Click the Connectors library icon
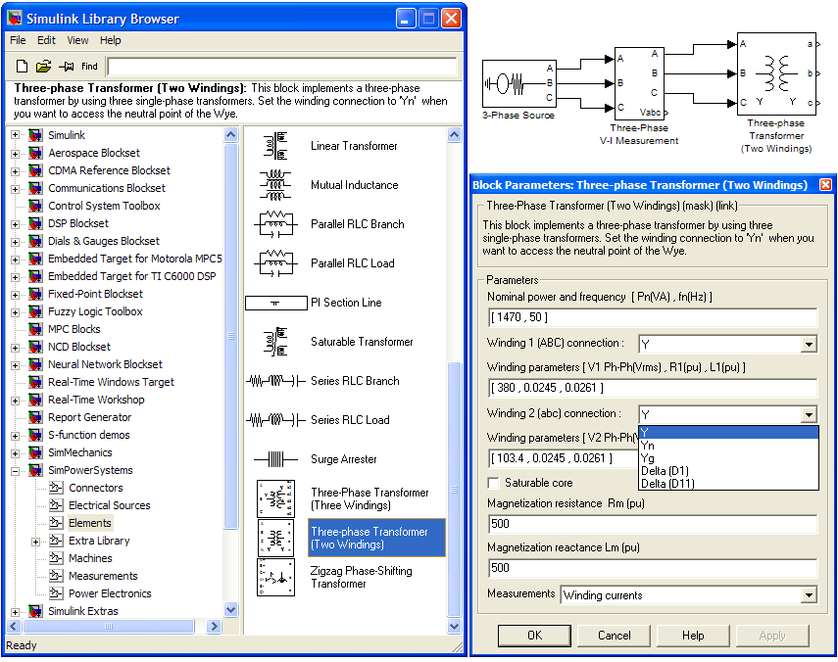838x662 pixels. [x=56, y=488]
